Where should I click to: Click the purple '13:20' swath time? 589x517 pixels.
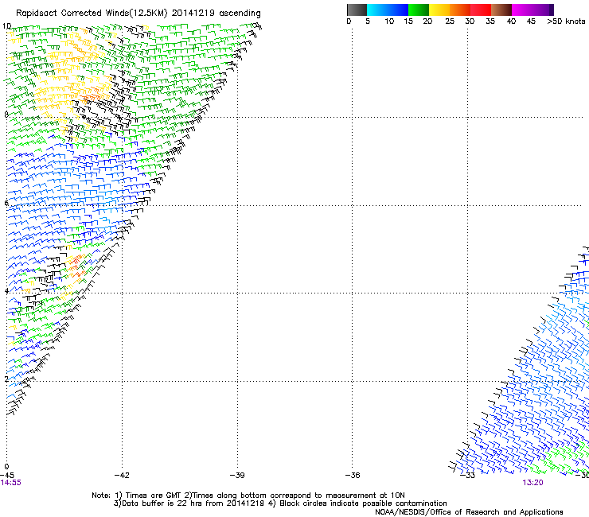[532, 483]
